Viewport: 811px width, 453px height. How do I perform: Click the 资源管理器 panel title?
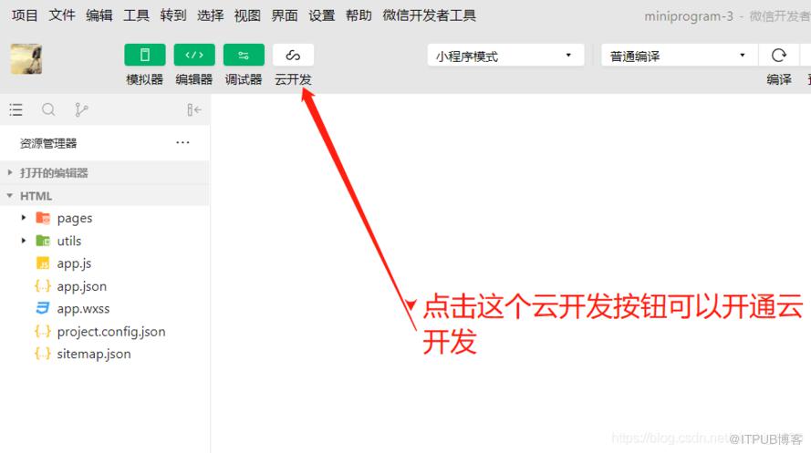[48, 143]
